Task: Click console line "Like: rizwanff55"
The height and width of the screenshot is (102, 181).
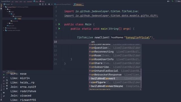Action: point(23,100)
